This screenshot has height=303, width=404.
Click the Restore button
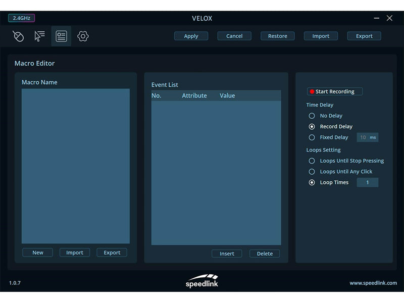click(x=277, y=36)
